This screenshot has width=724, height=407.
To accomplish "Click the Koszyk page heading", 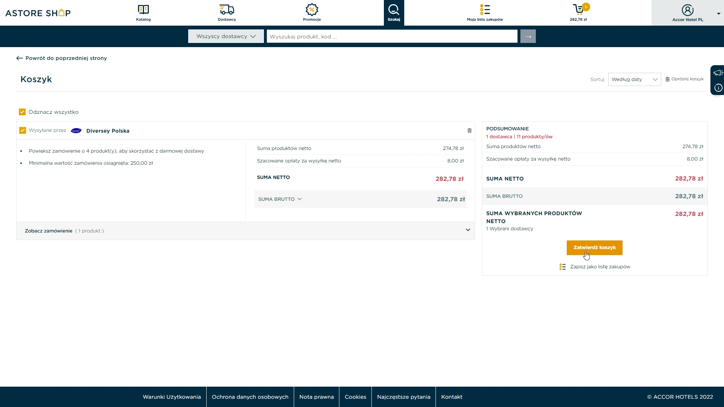I will [36, 79].
